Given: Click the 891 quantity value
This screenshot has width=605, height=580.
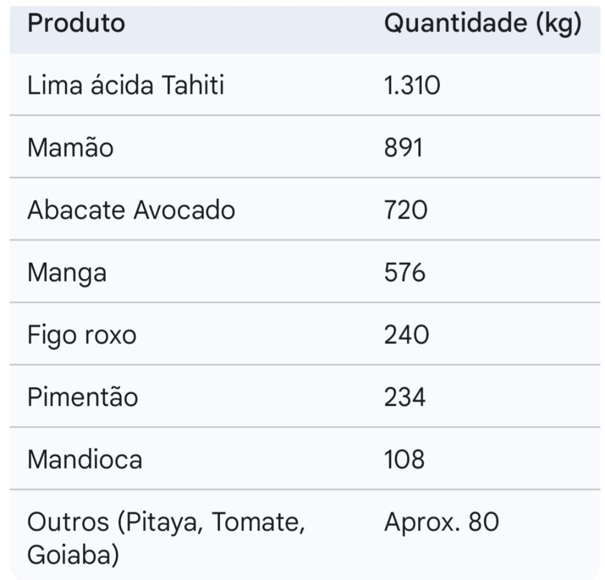Looking at the screenshot, I should click(x=404, y=148).
